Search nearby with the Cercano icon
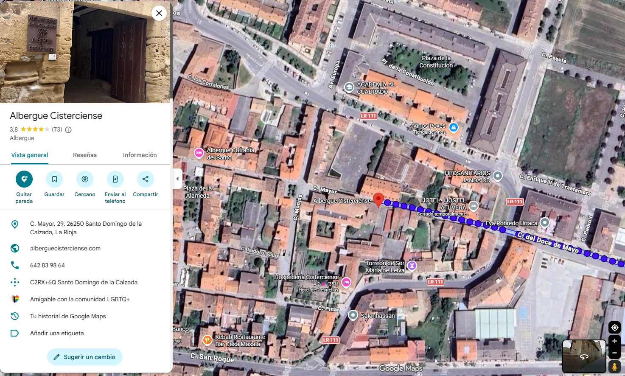This screenshot has height=376, width=625. click(85, 179)
